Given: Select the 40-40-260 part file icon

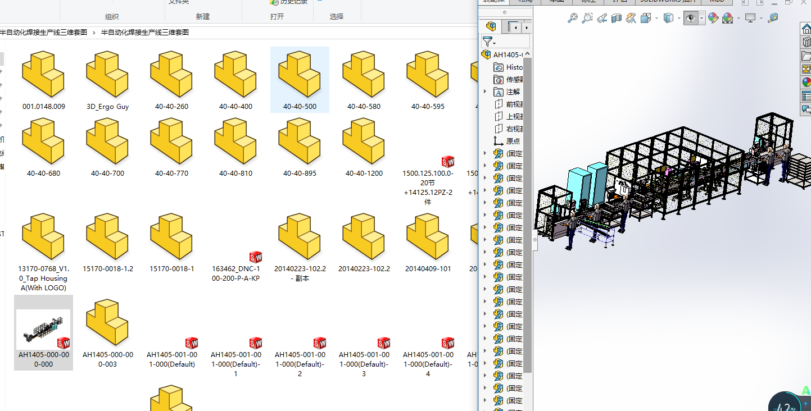Looking at the screenshot, I should [x=172, y=74].
